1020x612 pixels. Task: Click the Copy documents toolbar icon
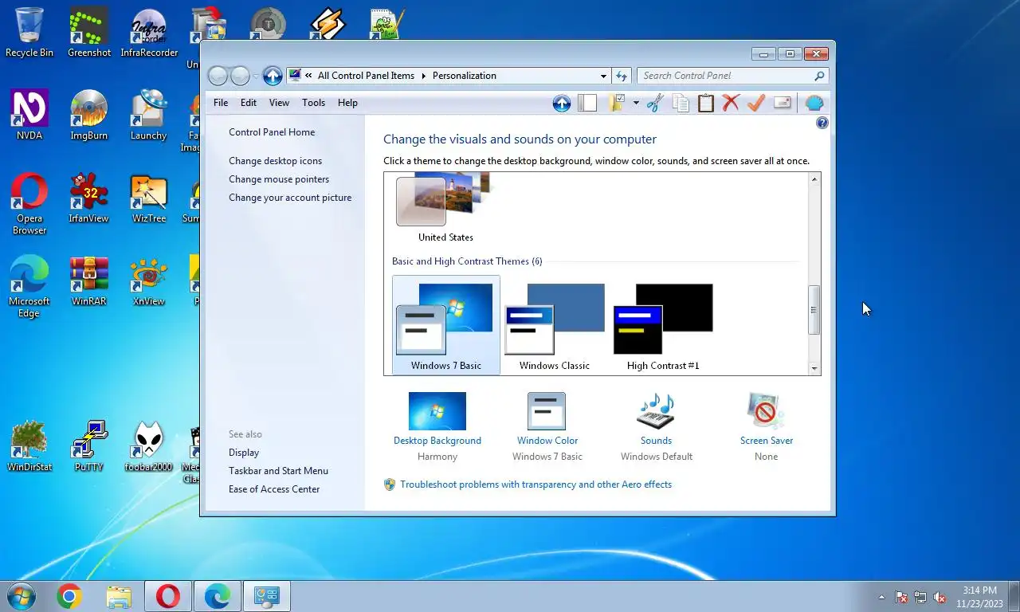click(x=681, y=103)
